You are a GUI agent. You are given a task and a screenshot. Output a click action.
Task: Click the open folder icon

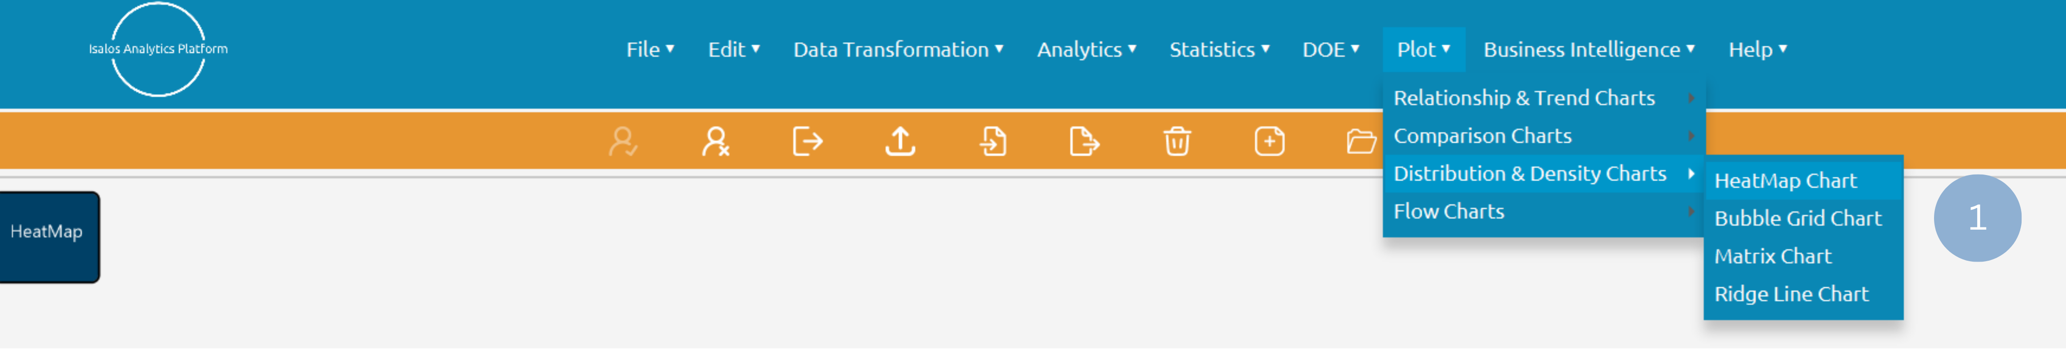click(1360, 142)
